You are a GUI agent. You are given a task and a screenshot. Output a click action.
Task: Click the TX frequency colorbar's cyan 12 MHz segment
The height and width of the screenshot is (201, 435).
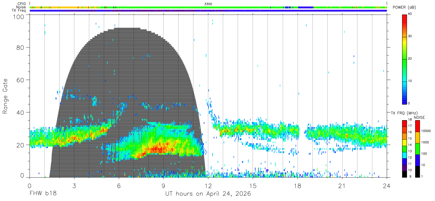pos(405,155)
